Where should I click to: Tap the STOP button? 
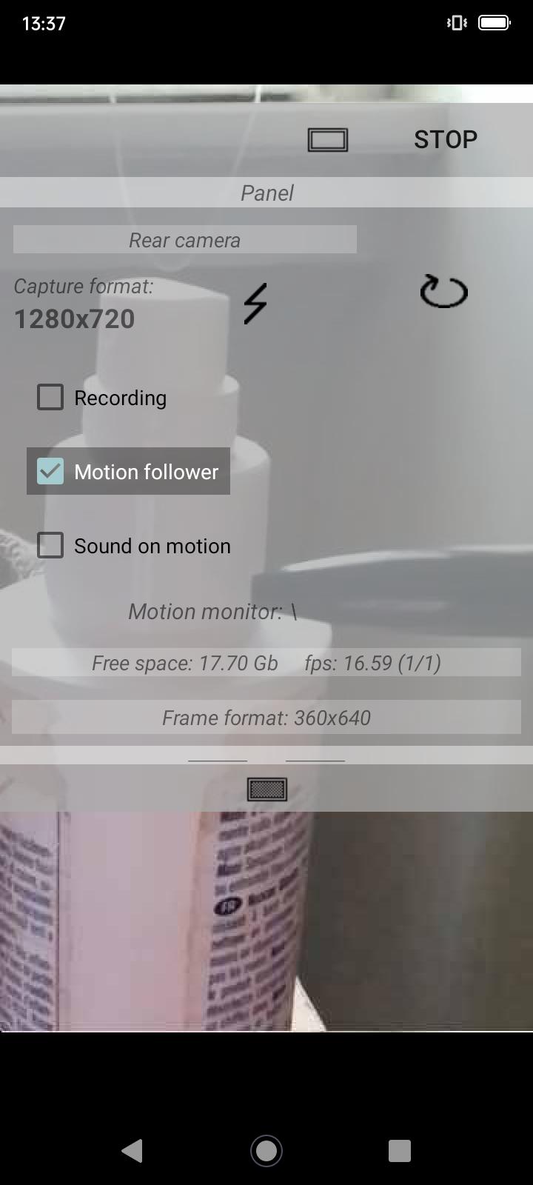coord(445,139)
